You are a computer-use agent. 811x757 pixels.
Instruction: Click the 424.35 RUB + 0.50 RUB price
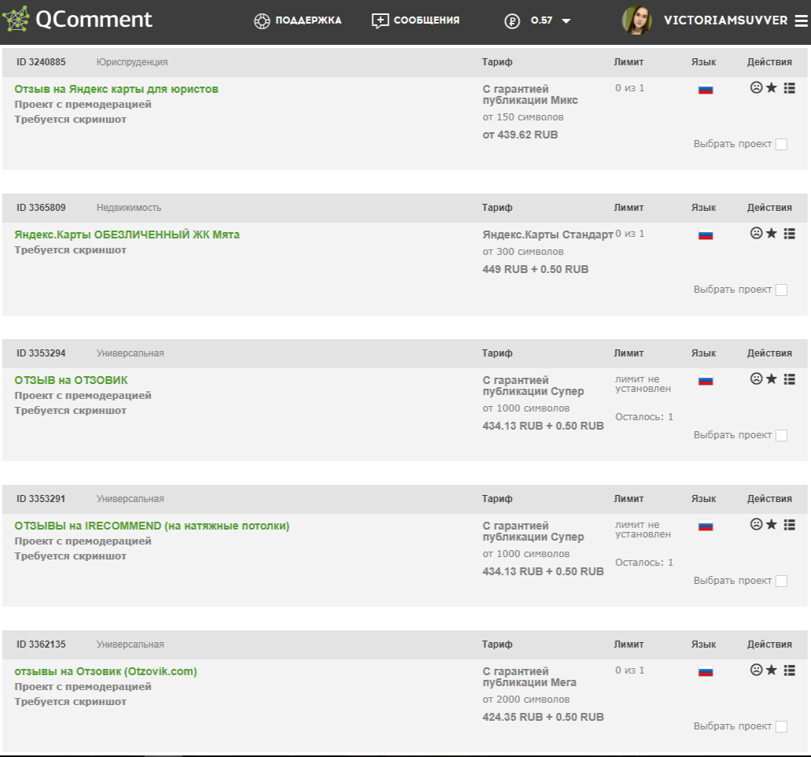point(543,717)
